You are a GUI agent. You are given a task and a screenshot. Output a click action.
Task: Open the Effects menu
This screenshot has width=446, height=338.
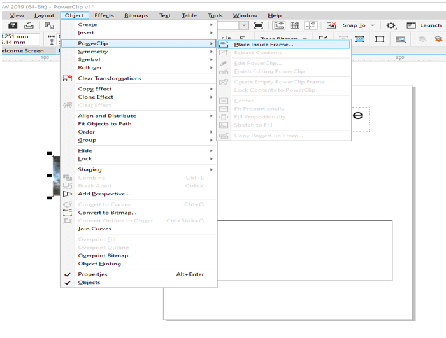tap(104, 15)
